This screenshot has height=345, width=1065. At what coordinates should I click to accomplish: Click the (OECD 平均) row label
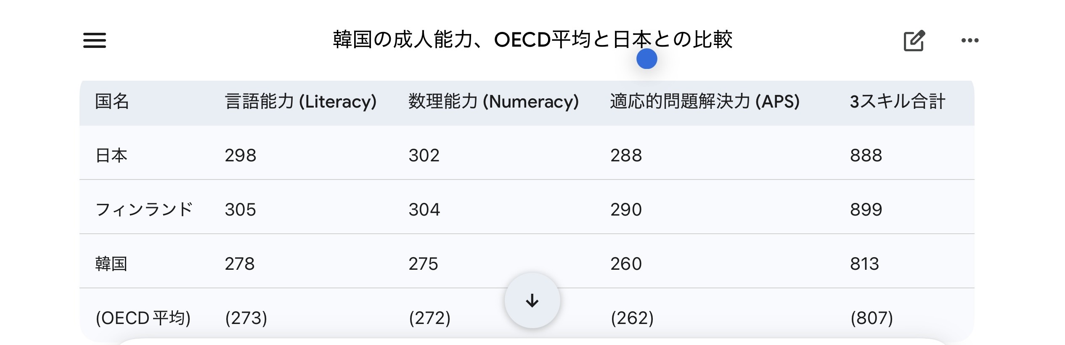pyautogui.click(x=143, y=318)
